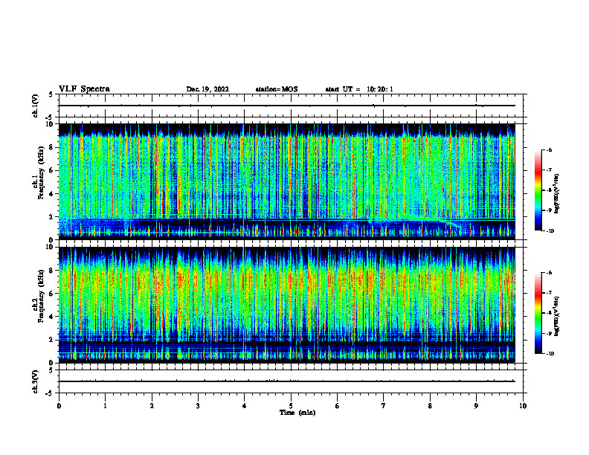Click the ch.1 spectrogram "2" kHz tick label
Image resolution: width=589 pixels, height=455 pixels.
tap(51, 217)
